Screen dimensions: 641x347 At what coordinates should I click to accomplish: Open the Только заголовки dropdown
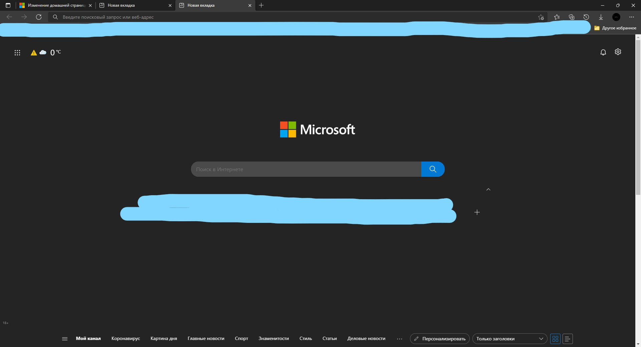(x=510, y=339)
